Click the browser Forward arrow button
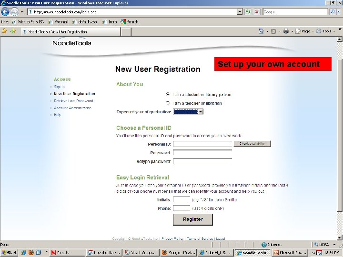This screenshot has width=343, height=257. tap(14, 12)
